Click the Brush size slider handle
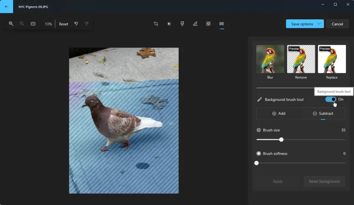This screenshot has width=354, height=205. click(x=281, y=139)
